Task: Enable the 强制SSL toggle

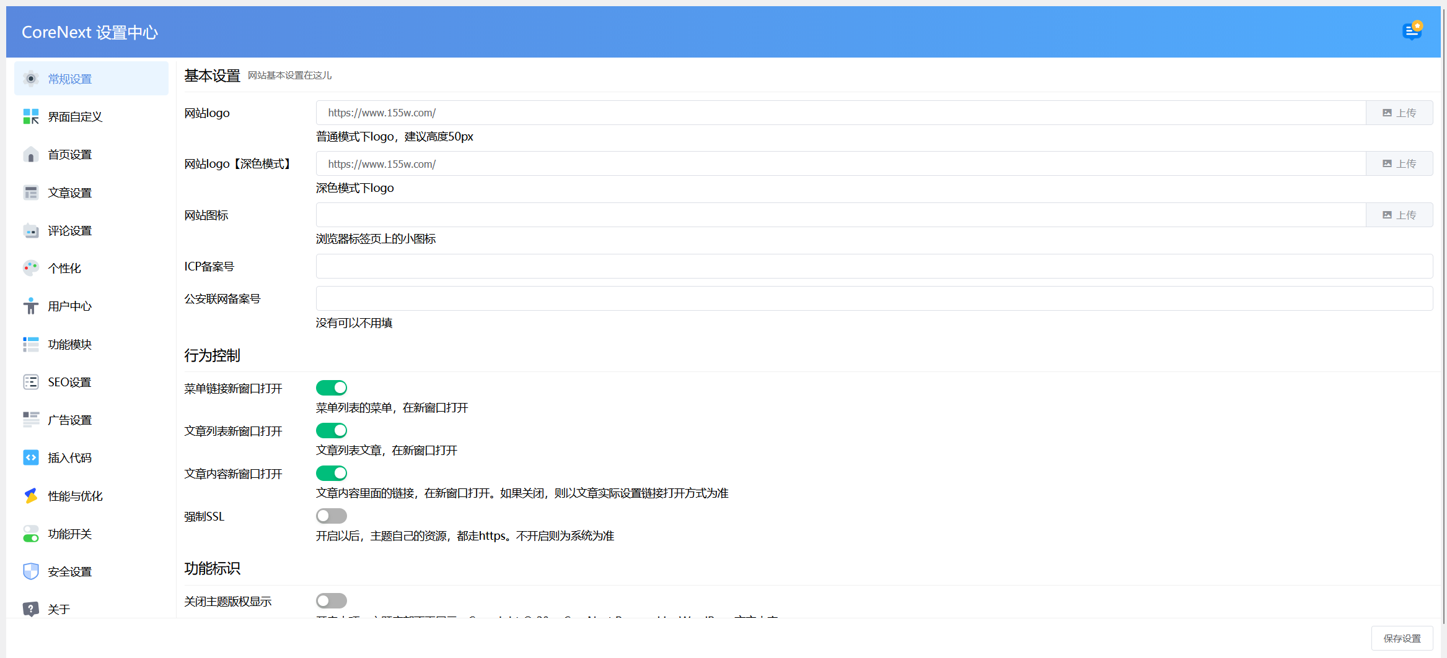Action: coord(332,516)
